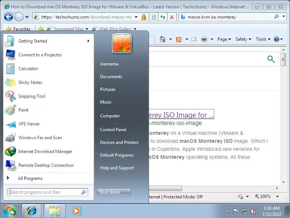Launch Remote Desktop Connection
The image size is (290, 218).
(x=48, y=165)
